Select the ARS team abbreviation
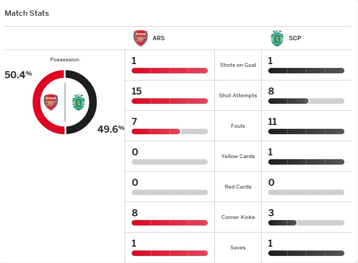The image size is (358, 263). coord(158,39)
